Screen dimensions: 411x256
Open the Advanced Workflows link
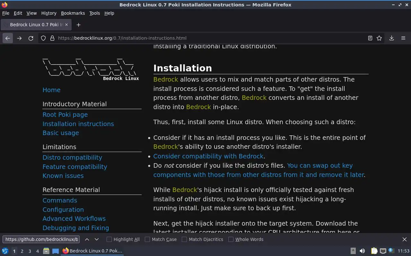click(x=74, y=219)
